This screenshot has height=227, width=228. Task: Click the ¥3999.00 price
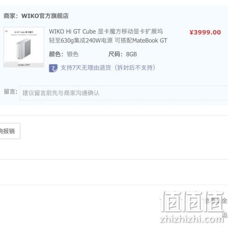point(205,32)
